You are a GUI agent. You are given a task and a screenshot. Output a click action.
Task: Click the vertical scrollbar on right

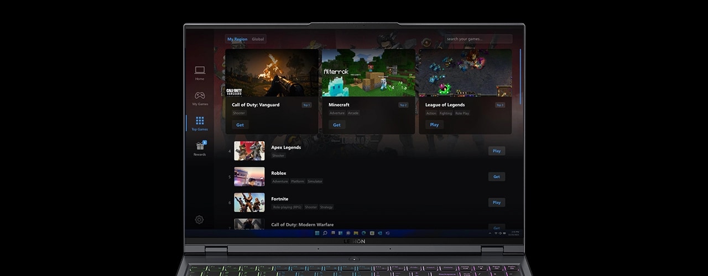click(520, 76)
